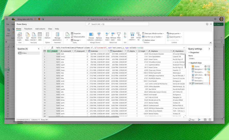Viewport: 229px width, 140px height.
Task: Click the Step button in status bar
Action: (192, 120)
